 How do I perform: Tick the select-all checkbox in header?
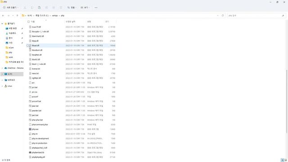point(28,22)
